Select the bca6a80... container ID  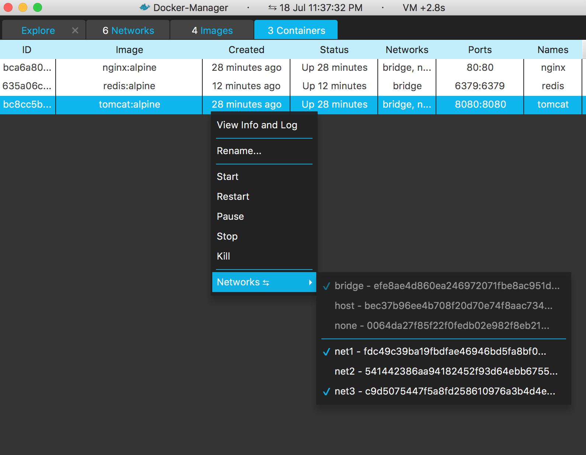point(27,67)
